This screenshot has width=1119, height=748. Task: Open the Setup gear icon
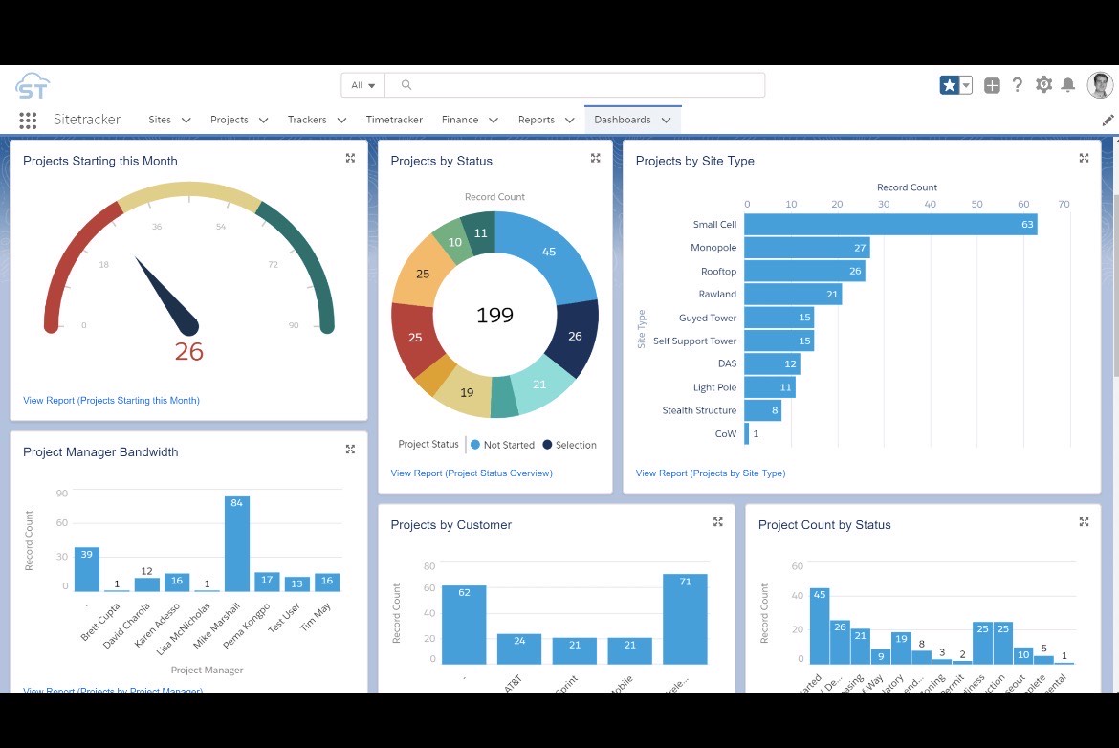(x=1044, y=85)
